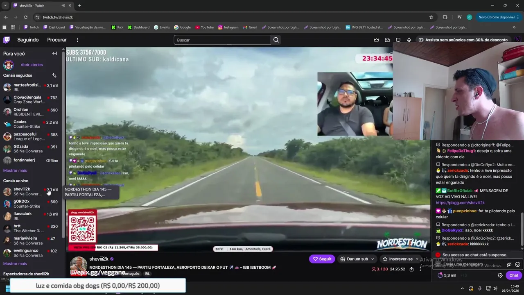The image size is (524, 295).
Task: Click the celebration party popper icon in chat
Action: point(509,265)
